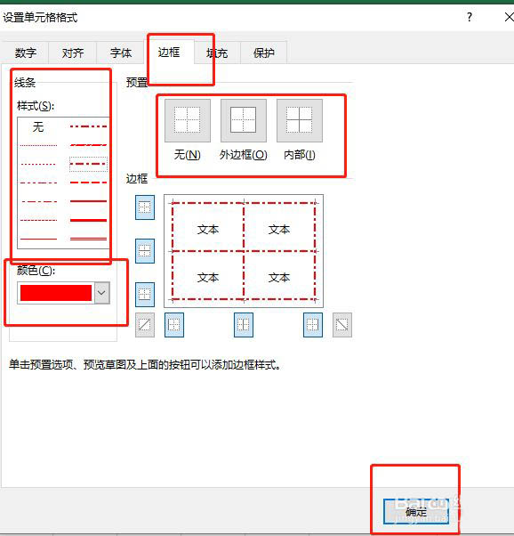Click the red color swatch
The width and height of the screenshot is (514, 536).
[x=56, y=293]
